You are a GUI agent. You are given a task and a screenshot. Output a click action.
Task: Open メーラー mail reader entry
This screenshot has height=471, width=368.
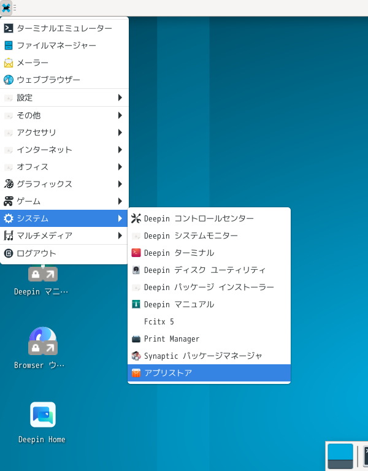64,63
